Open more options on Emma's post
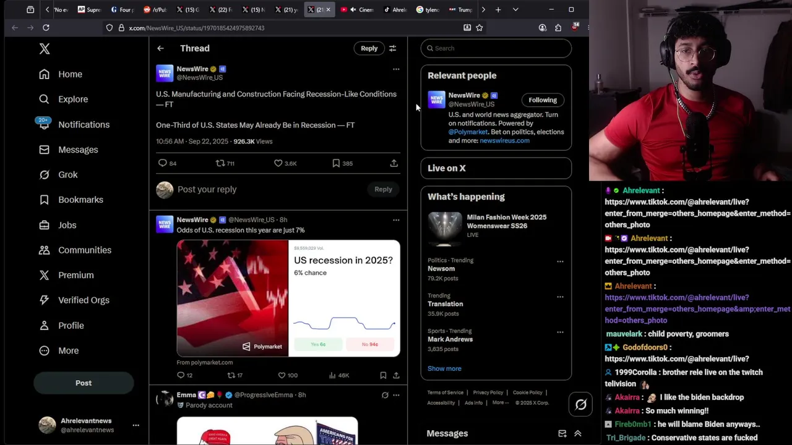Image resolution: width=792 pixels, height=445 pixels. click(x=396, y=395)
